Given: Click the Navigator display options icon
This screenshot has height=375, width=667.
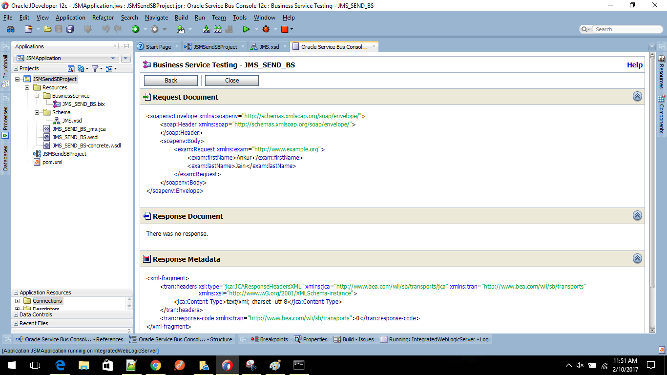Looking at the screenshot, I should pos(109,69).
